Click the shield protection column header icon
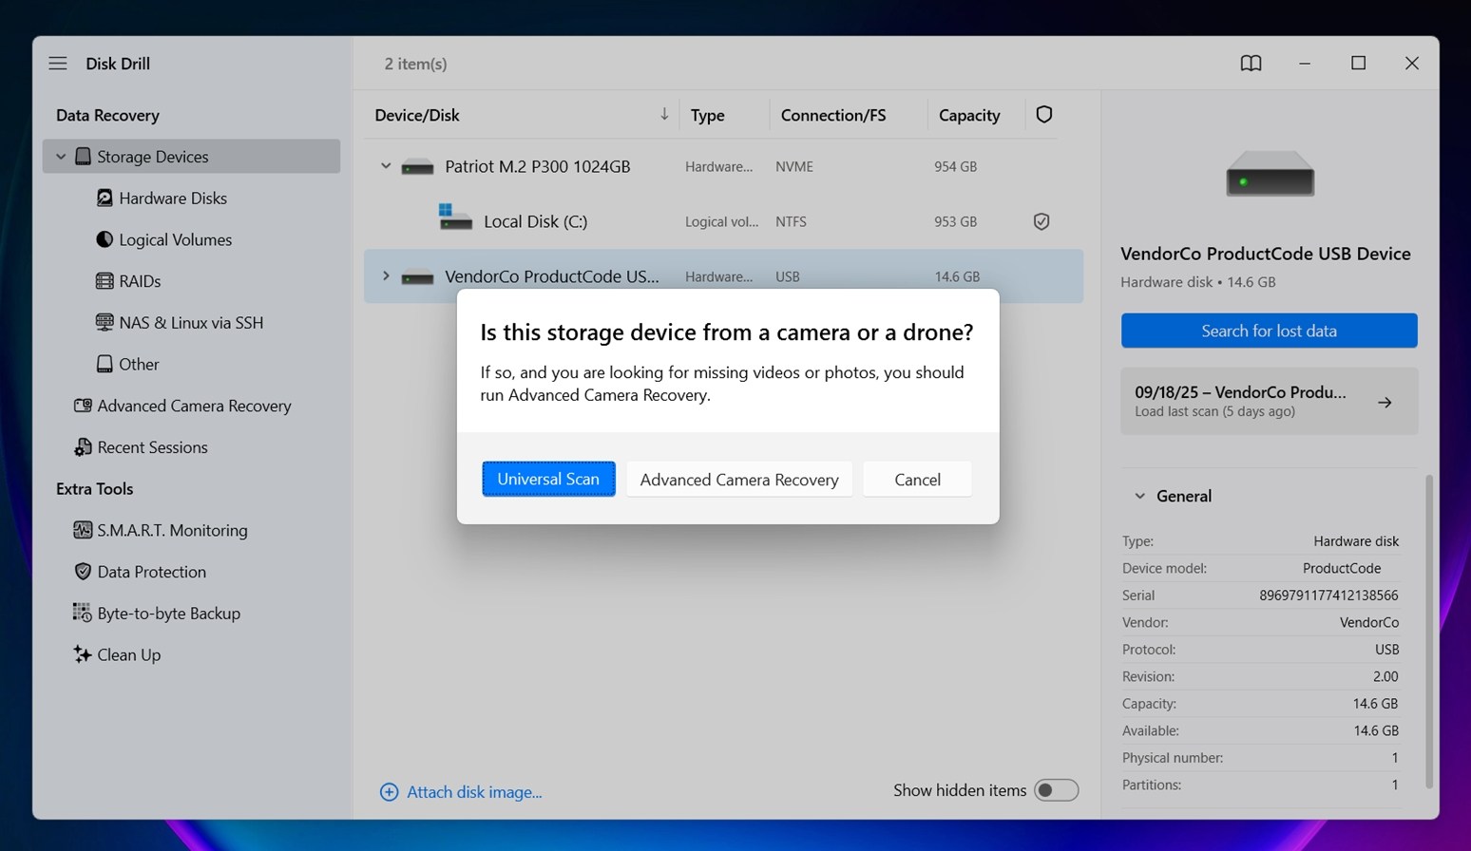The height and width of the screenshot is (851, 1471). pyautogui.click(x=1043, y=115)
